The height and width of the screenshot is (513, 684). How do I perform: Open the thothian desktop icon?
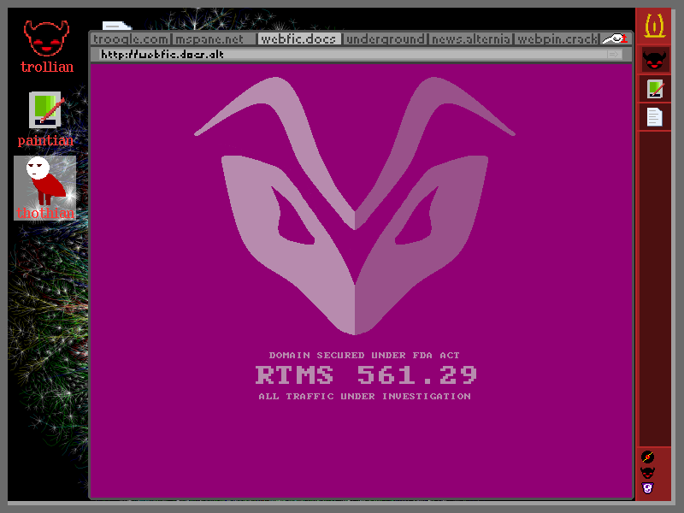click(45, 188)
